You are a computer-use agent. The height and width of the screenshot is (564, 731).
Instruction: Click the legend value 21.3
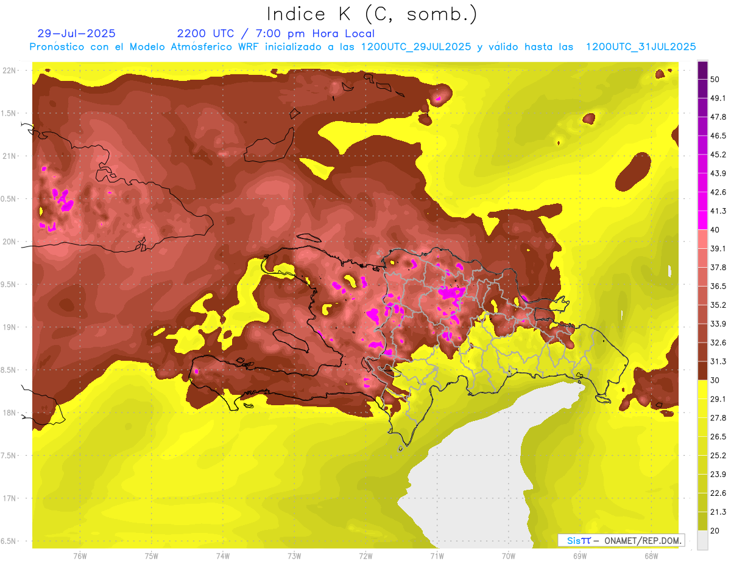[718, 512]
